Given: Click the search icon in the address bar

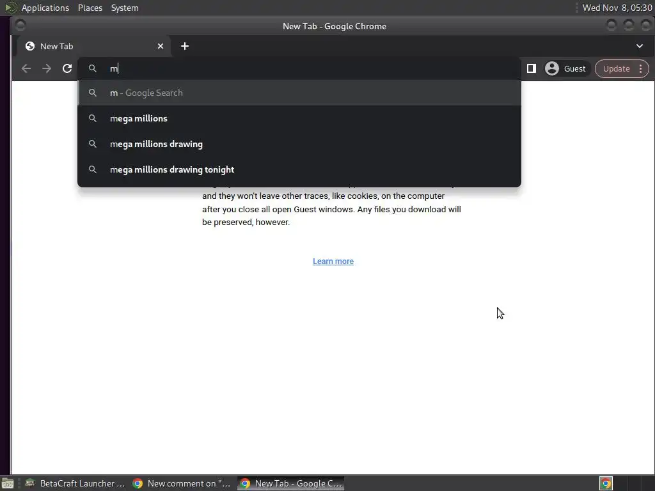Looking at the screenshot, I should tap(93, 68).
